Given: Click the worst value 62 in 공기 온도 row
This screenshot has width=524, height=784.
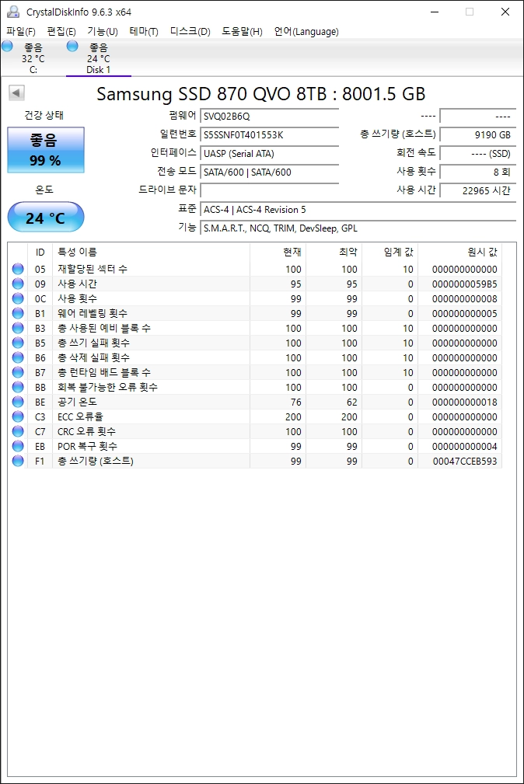Looking at the screenshot, I should tap(352, 402).
